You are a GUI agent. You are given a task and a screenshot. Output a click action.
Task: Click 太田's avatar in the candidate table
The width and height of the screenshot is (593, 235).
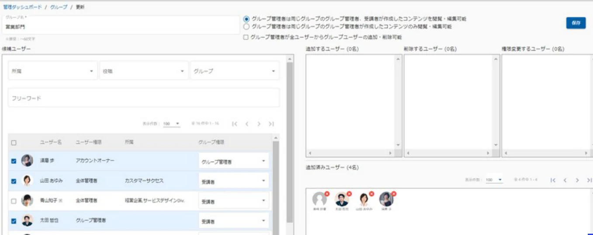[27, 221]
